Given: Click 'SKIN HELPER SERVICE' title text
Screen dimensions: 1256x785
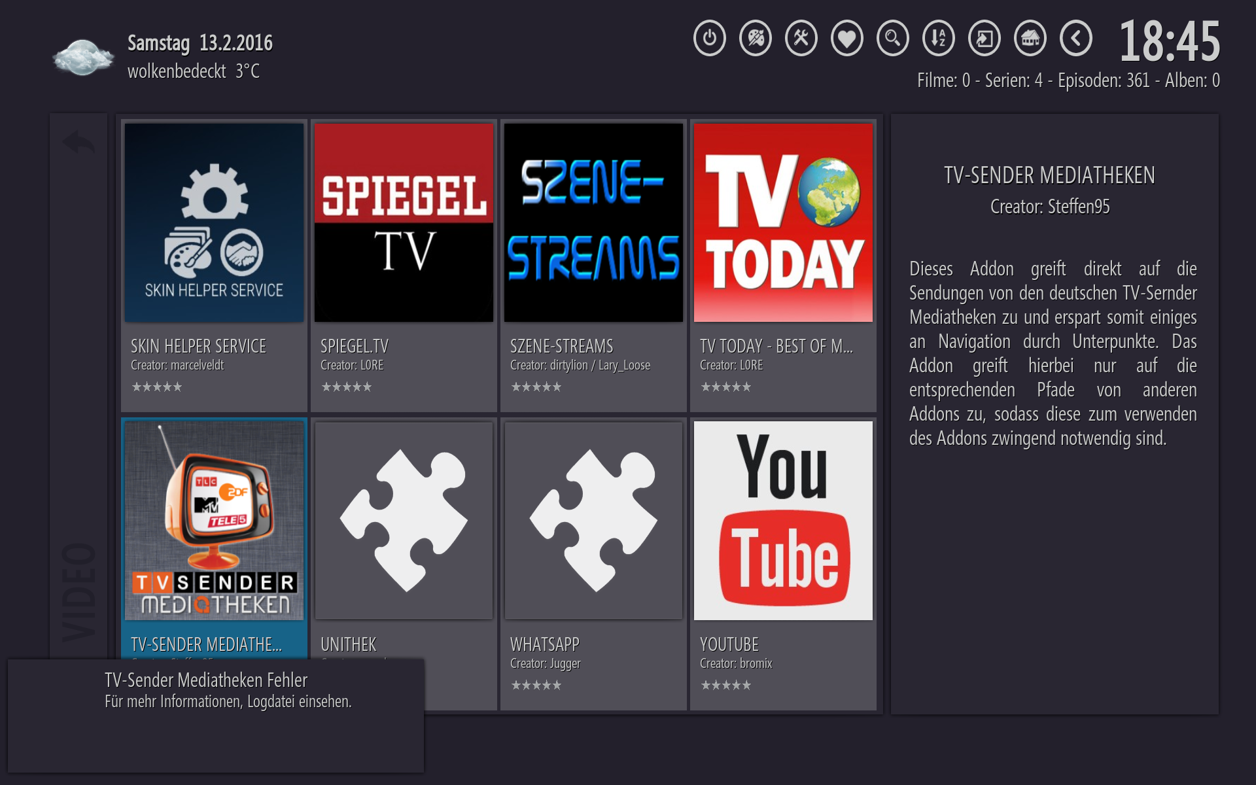Looking at the screenshot, I should tap(198, 346).
